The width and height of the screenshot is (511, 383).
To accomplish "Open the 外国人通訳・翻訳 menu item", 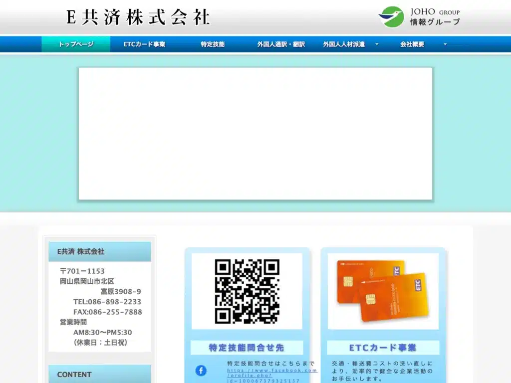I will pyautogui.click(x=281, y=44).
